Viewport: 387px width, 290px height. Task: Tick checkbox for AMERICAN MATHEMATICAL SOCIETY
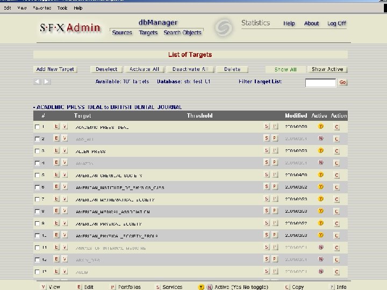tap(37, 199)
